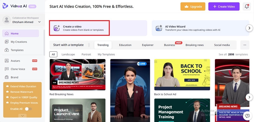254x122 pixels.
Task: Click the Avatars person icon
Action: (x=7, y=61)
